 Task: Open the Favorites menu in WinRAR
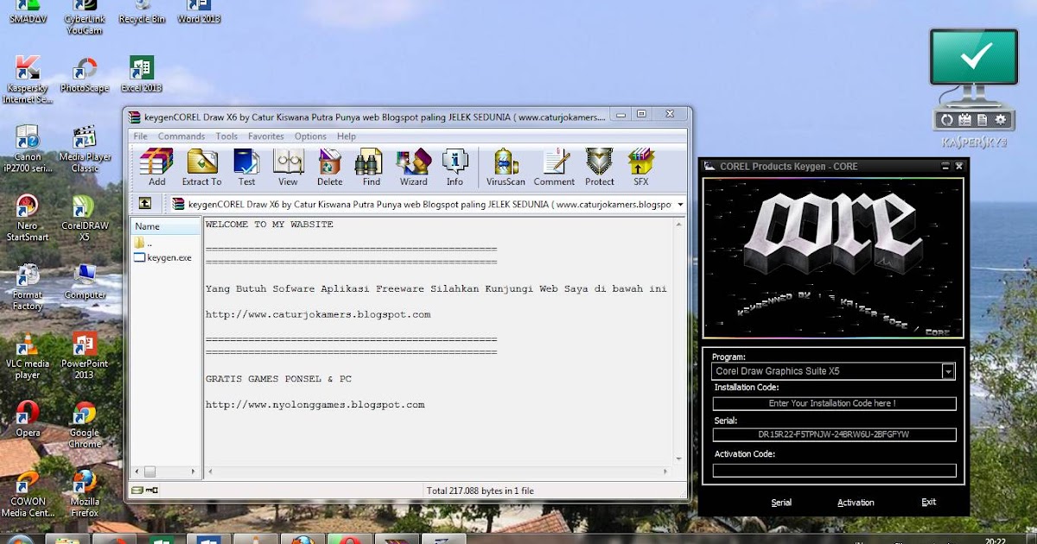[x=266, y=136]
